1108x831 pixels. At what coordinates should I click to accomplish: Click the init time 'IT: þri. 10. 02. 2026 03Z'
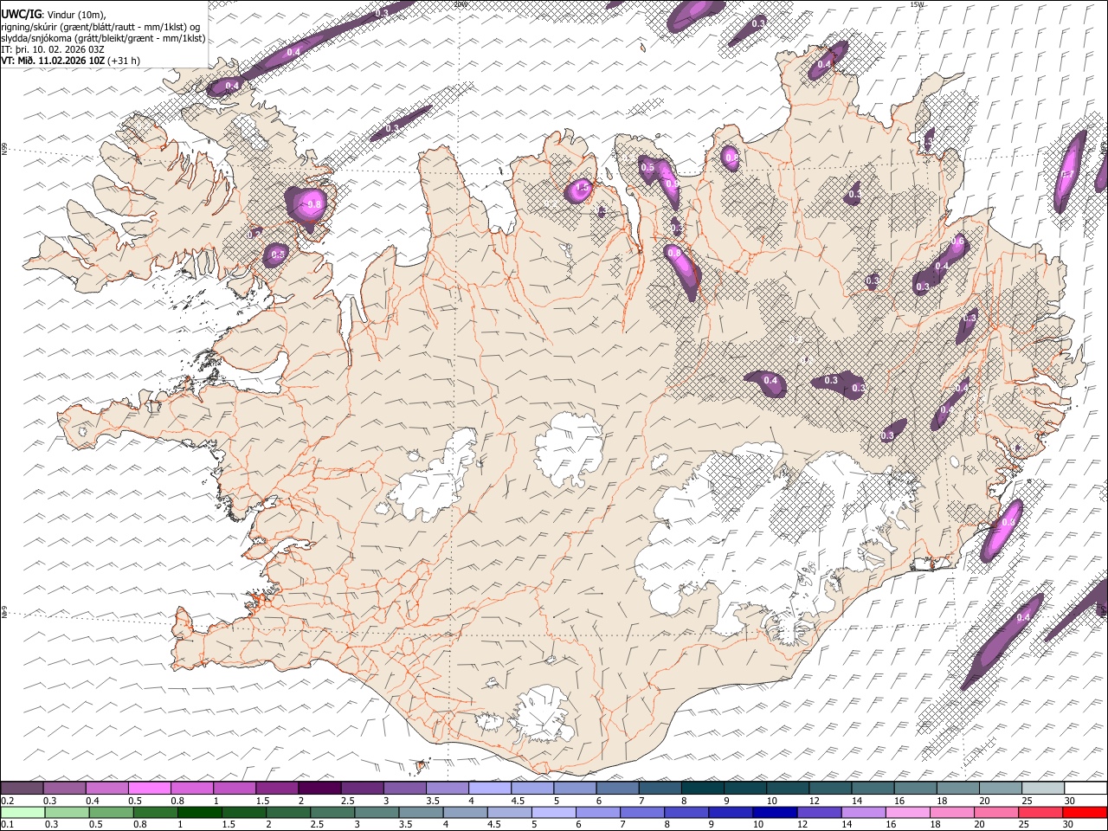pos(53,49)
